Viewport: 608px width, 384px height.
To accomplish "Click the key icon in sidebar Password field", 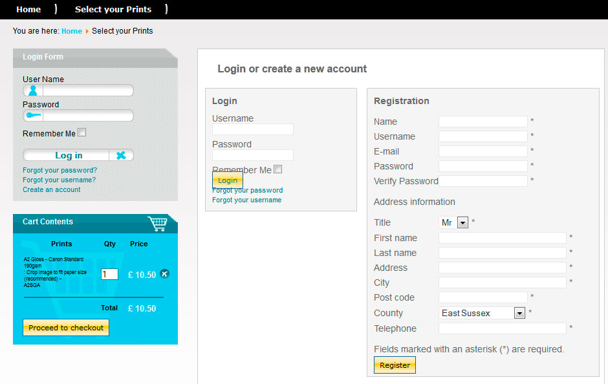I will coord(34,115).
